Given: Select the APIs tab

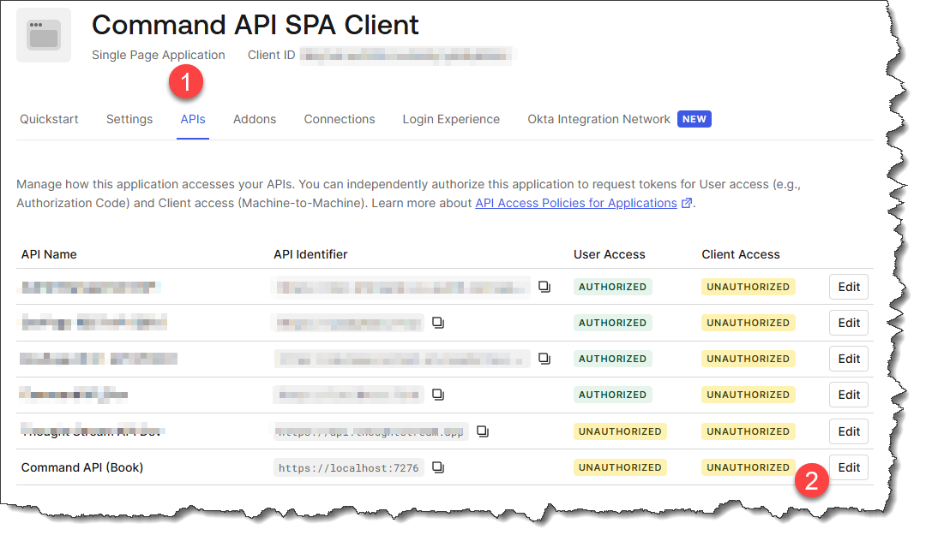Looking at the screenshot, I should [193, 119].
